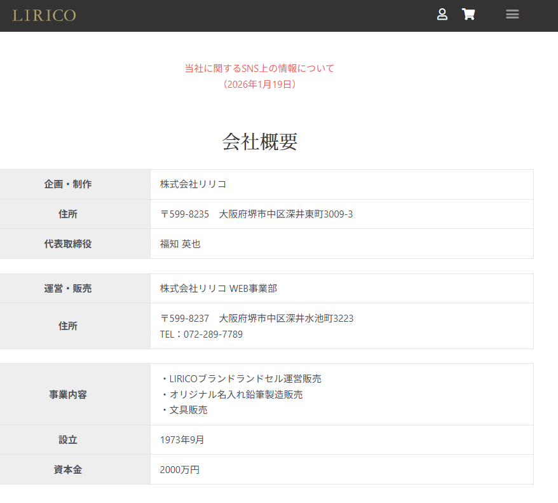Click the 企画・制作 row label
The height and width of the screenshot is (503, 558).
[x=67, y=184]
